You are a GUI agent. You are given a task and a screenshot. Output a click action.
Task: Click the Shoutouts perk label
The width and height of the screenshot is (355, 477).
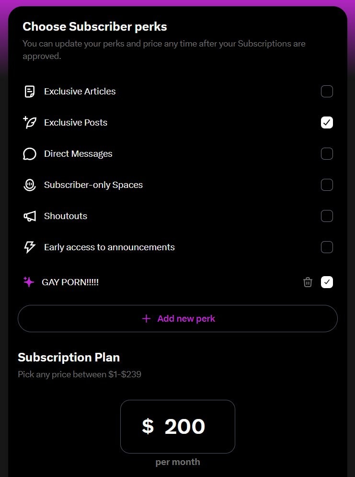click(x=66, y=216)
